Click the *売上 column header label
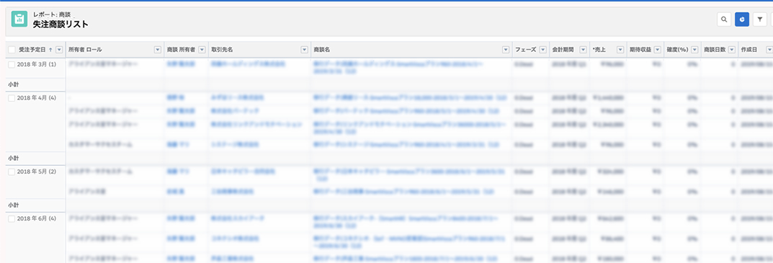This screenshot has width=773, height=263. click(x=599, y=50)
